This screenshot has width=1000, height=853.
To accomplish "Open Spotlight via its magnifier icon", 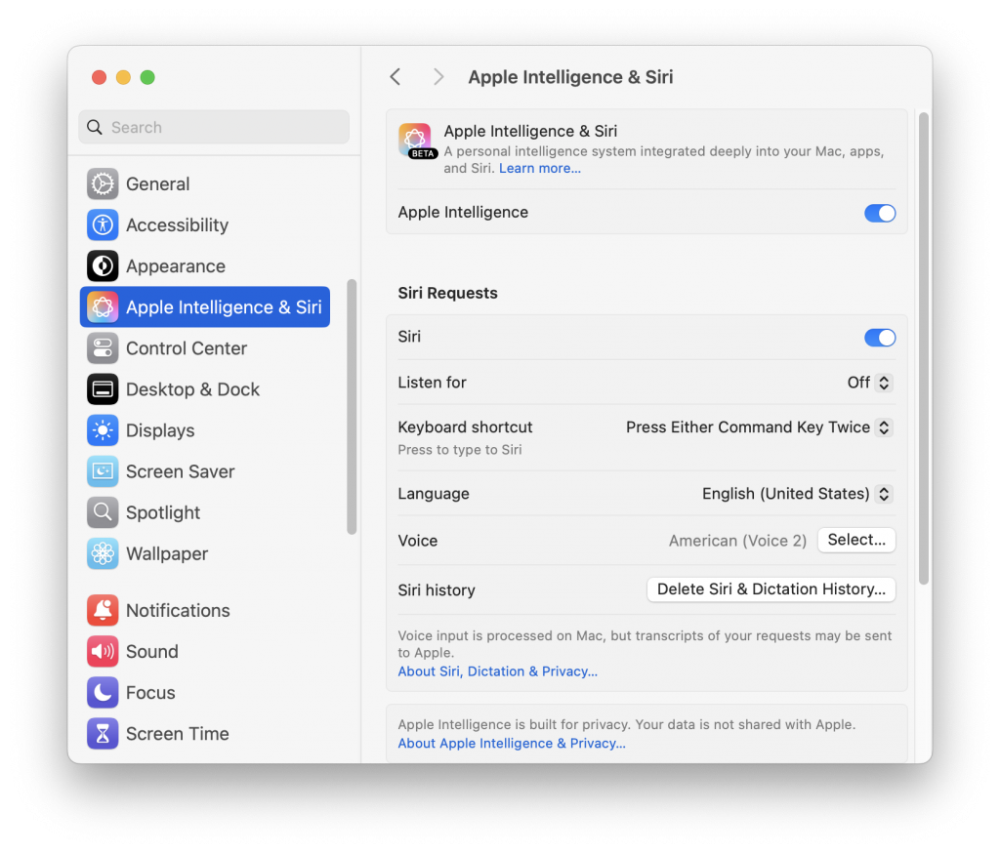I will coord(103,512).
